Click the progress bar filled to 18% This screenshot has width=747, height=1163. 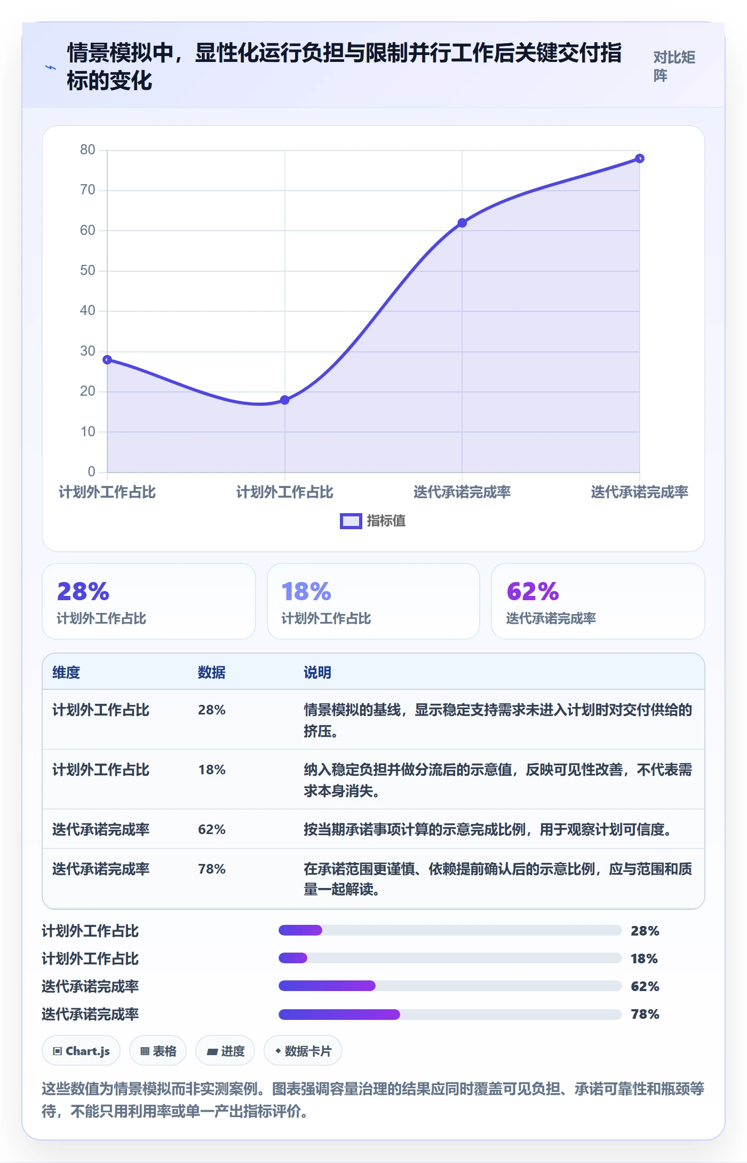(x=450, y=958)
